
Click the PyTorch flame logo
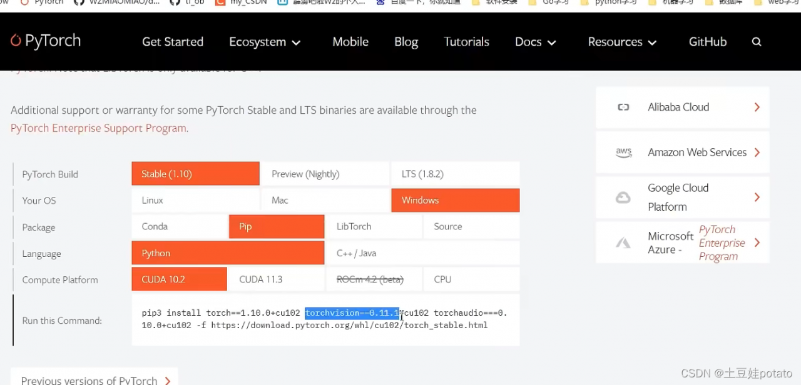click(x=16, y=41)
